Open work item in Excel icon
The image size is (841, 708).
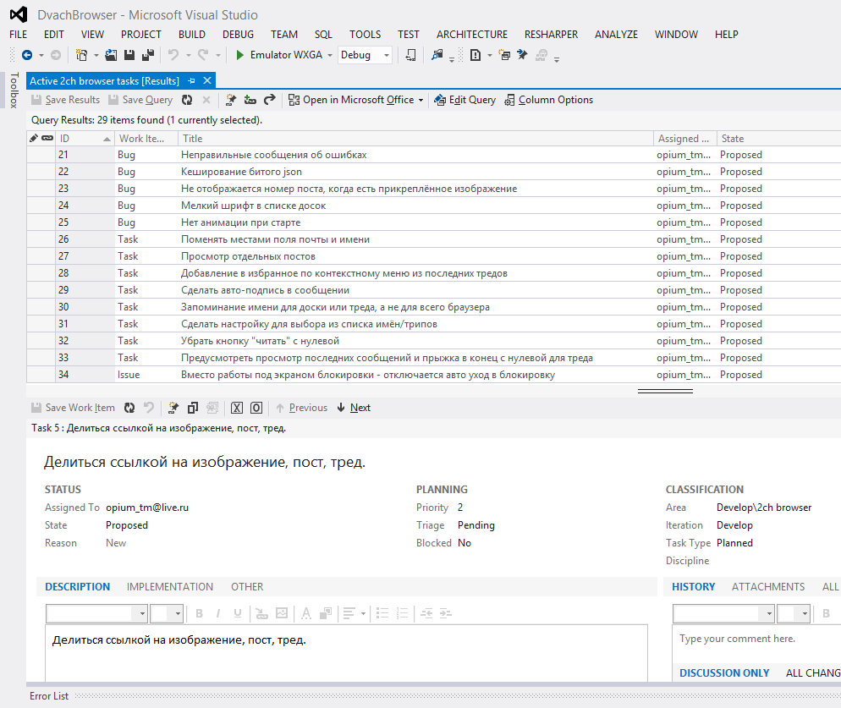[237, 408]
